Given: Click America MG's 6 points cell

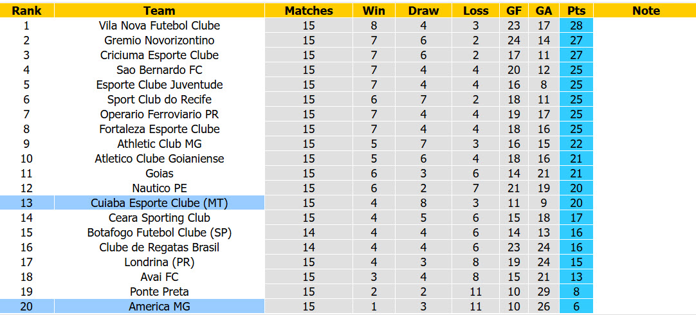Looking at the screenshot, I should coord(576,307).
